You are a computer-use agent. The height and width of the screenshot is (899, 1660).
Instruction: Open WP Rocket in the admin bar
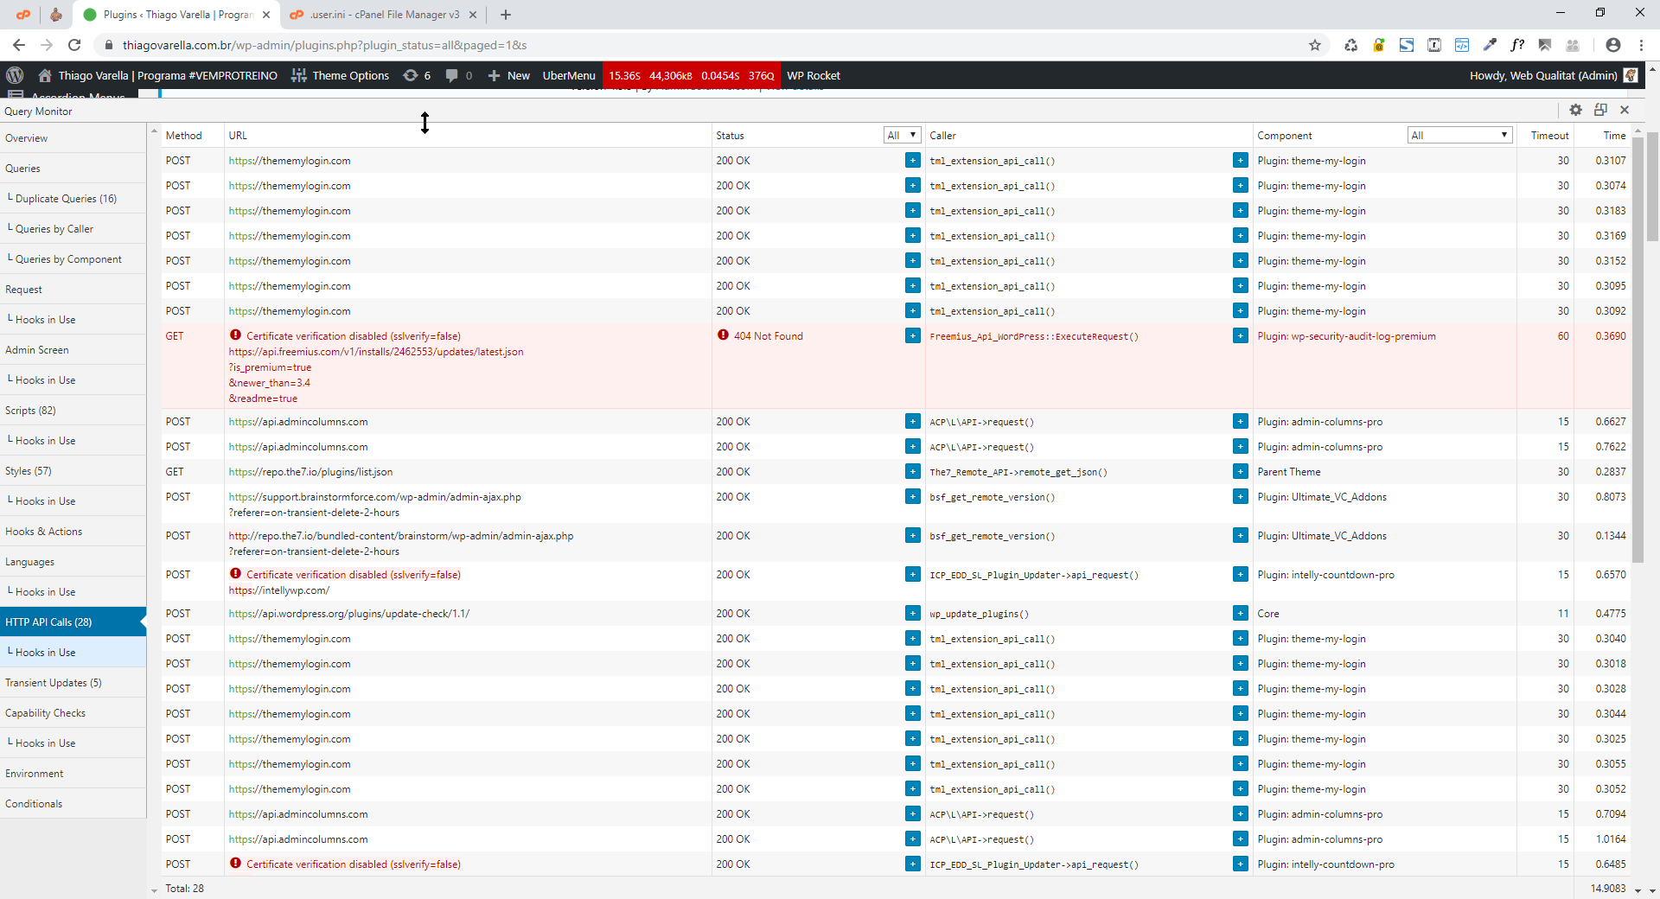coord(813,75)
